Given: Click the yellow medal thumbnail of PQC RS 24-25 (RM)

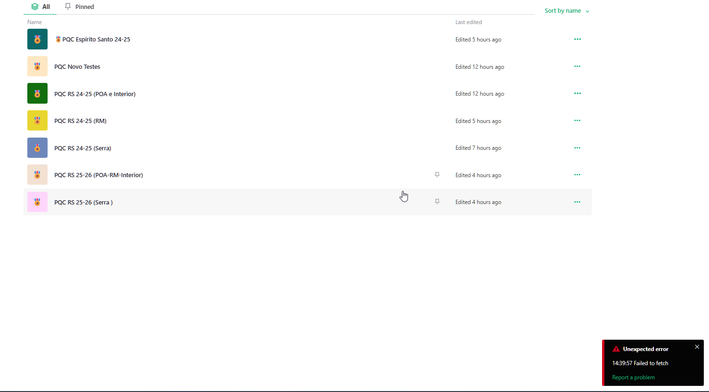Looking at the screenshot, I should (x=37, y=121).
